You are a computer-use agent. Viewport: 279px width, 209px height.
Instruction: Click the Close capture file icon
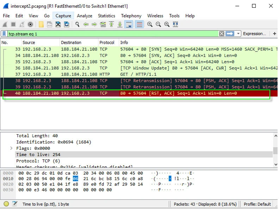coord(58,24)
